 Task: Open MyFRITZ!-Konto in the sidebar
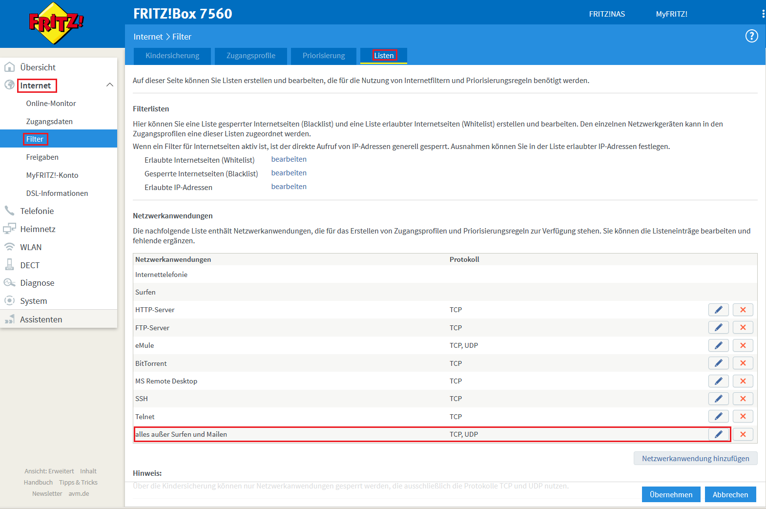[52, 175]
